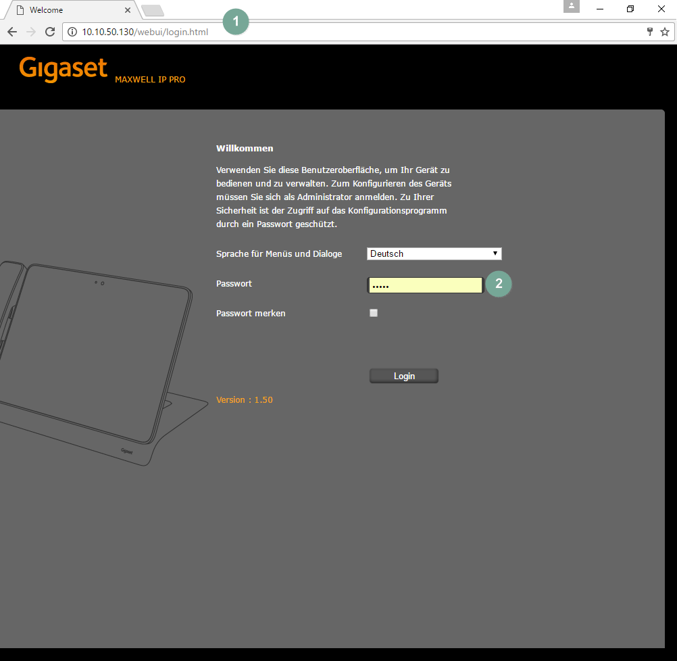Go back using the browser back arrow
Screen dimensions: 677x661
11,32
